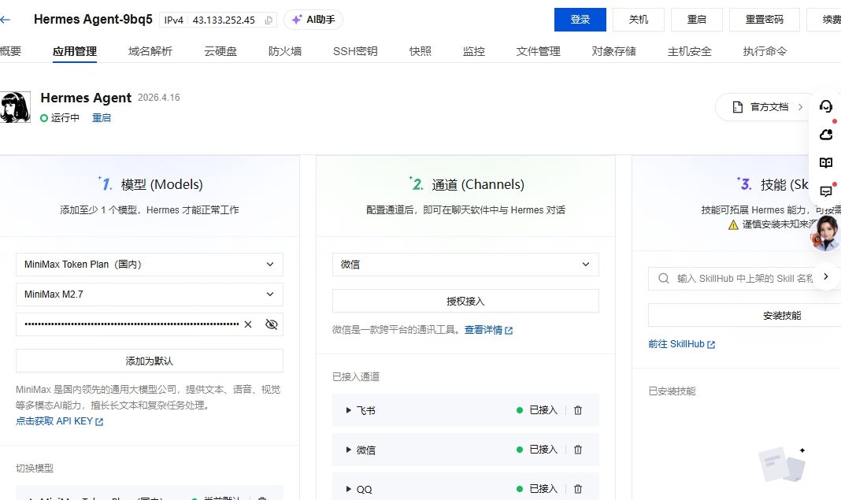The image size is (841, 500).
Task: Click the search magnifier icon in skill field
Action: (664, 279)
